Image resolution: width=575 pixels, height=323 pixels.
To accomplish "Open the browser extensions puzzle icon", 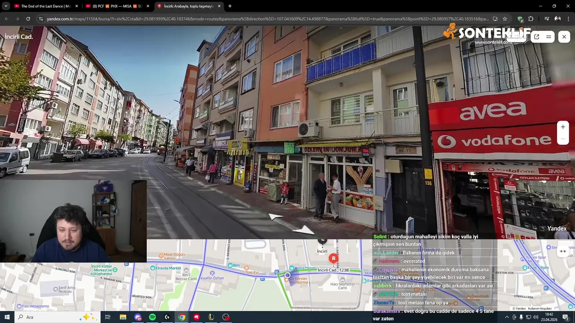I will click(531, 19).
